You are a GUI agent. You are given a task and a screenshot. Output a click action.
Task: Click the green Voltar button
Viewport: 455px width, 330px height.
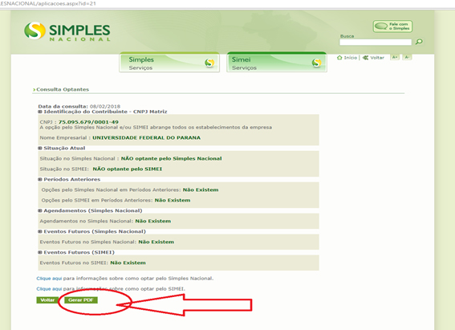(47, 300)
